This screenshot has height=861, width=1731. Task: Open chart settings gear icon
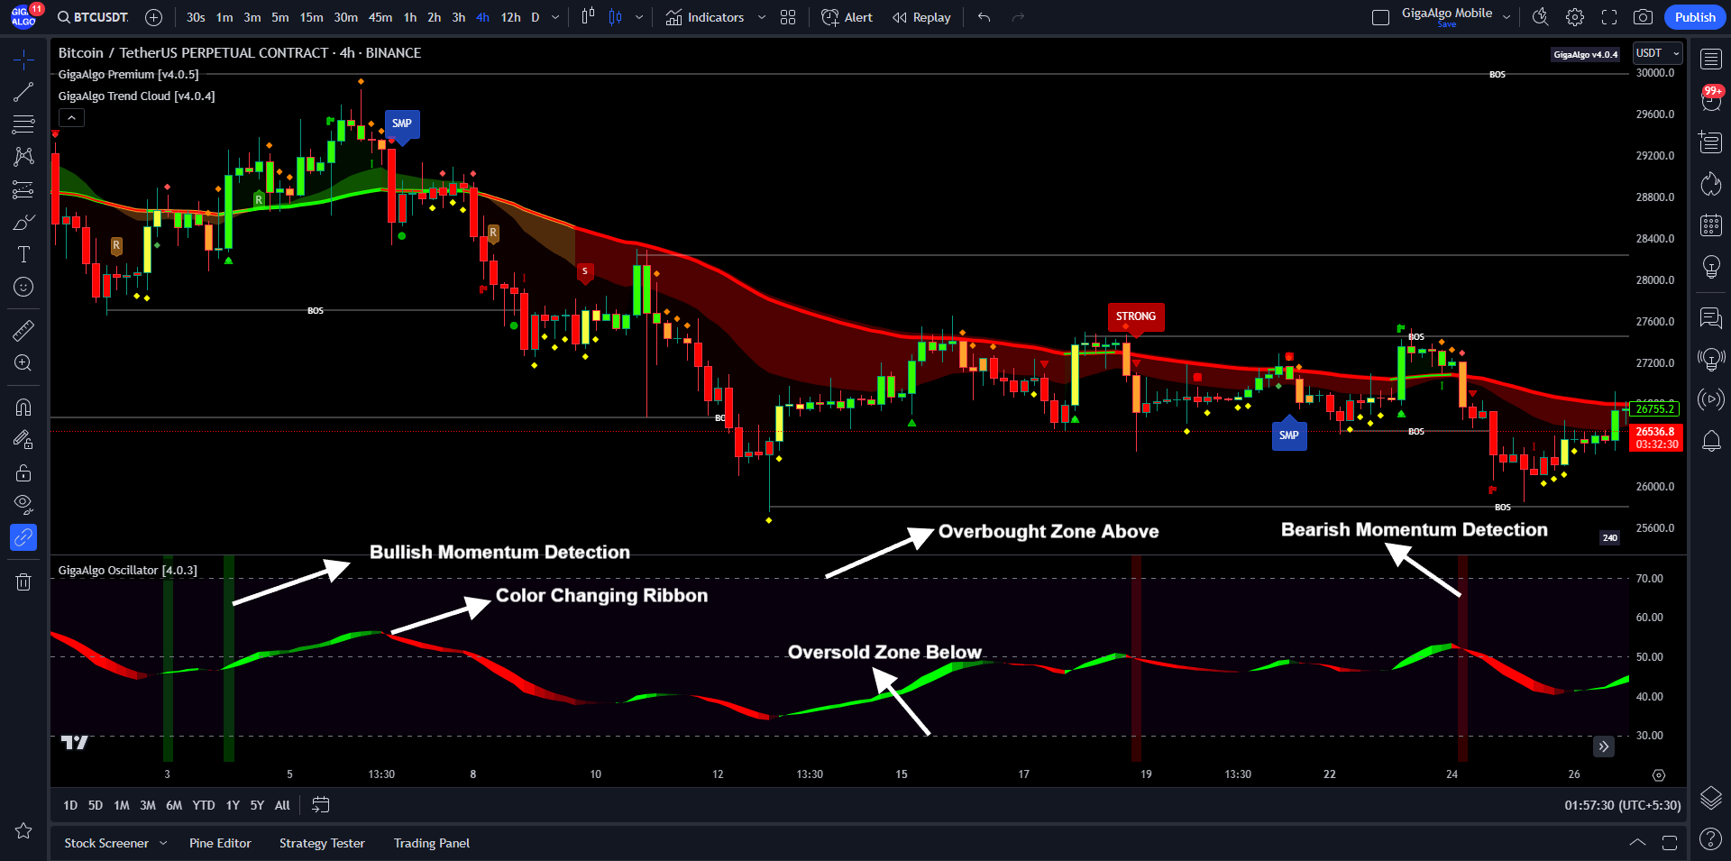click(1574, 17)
